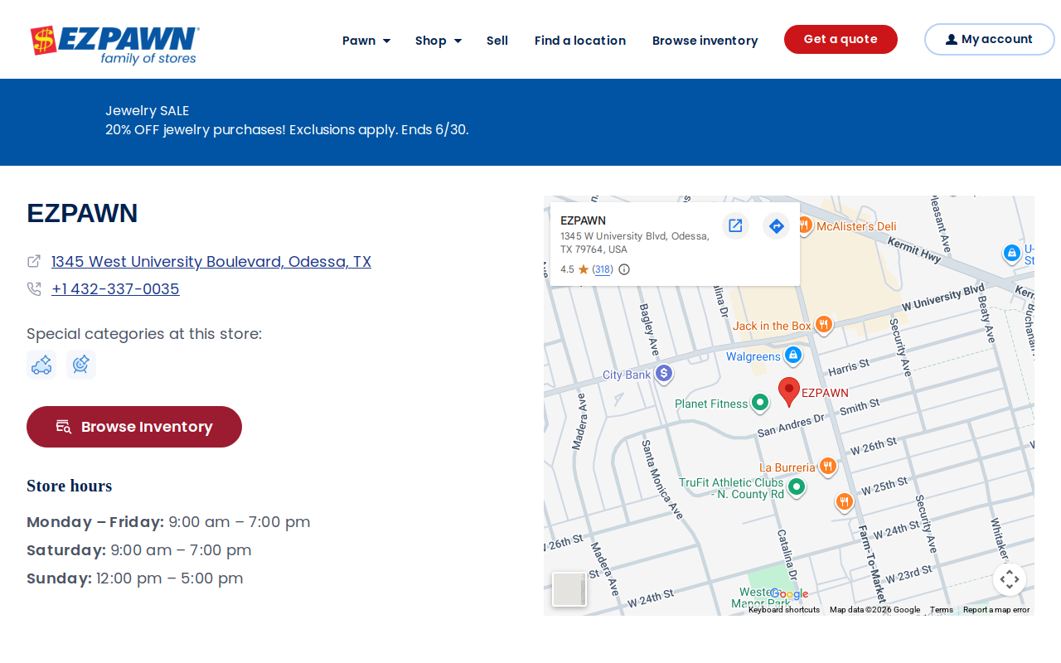Go to Find a location
Image resolution: width=1061 pixels, height=663 pixels.
pos(580,41)
